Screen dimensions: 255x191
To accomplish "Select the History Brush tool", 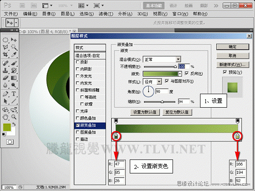I will [14, 71].
